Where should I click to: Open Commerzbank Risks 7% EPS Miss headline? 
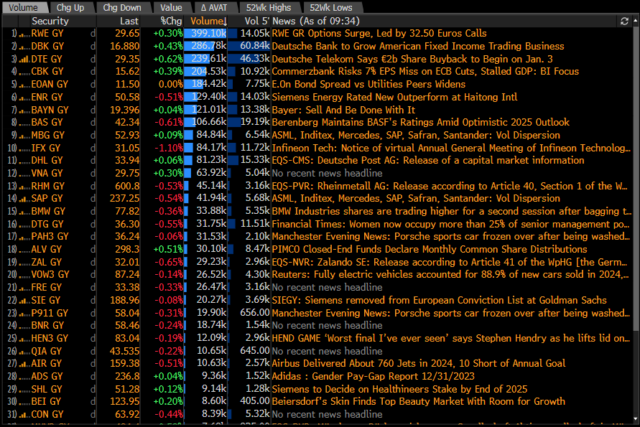[425, 71]
